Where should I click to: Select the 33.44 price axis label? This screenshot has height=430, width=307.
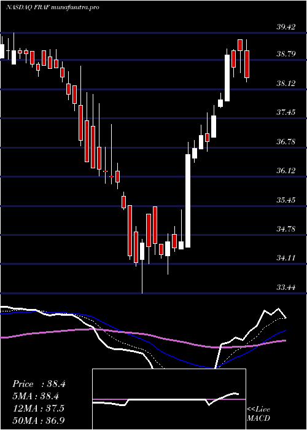coord(286,287)
